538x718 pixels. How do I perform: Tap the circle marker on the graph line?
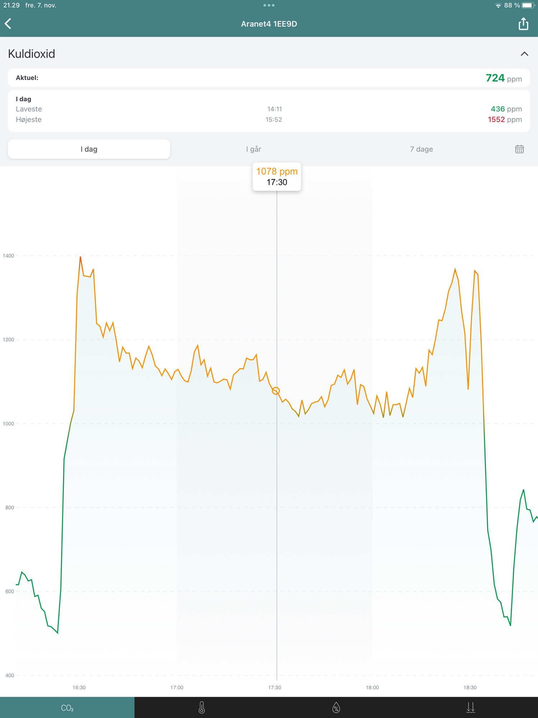(x=276, y=391)
